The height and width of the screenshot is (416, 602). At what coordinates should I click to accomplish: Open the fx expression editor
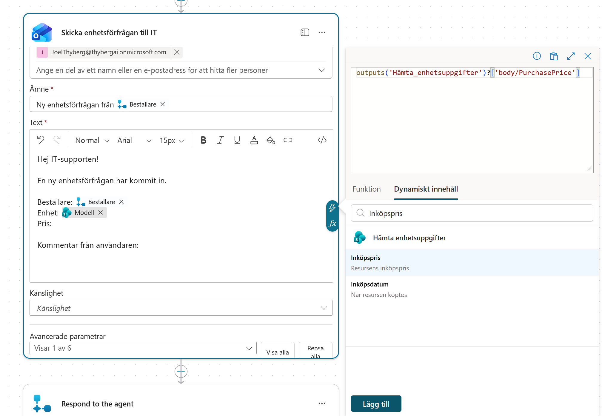point(332,223)
